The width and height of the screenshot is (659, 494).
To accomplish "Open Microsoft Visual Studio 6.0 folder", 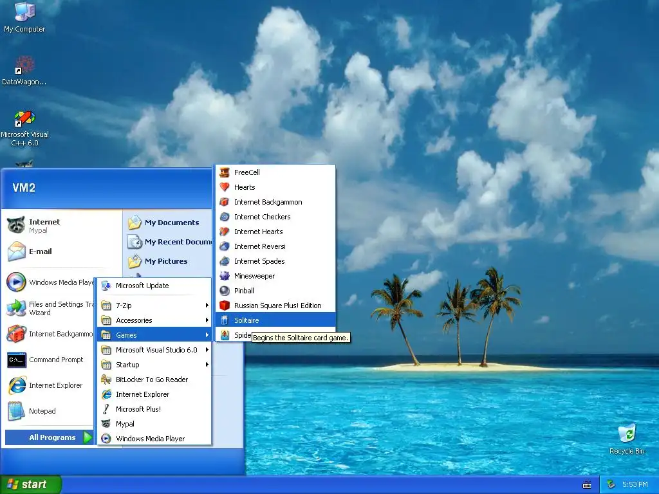I will pos(154,350).
